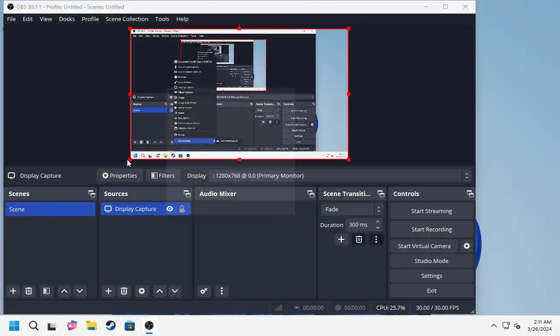Move scene down arrow in Scenes panel

point(80,291)
